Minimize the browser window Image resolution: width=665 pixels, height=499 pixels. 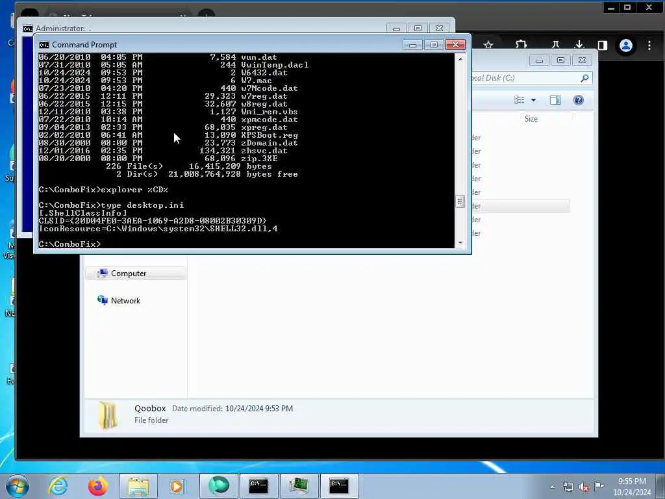[x=611, y=8]
